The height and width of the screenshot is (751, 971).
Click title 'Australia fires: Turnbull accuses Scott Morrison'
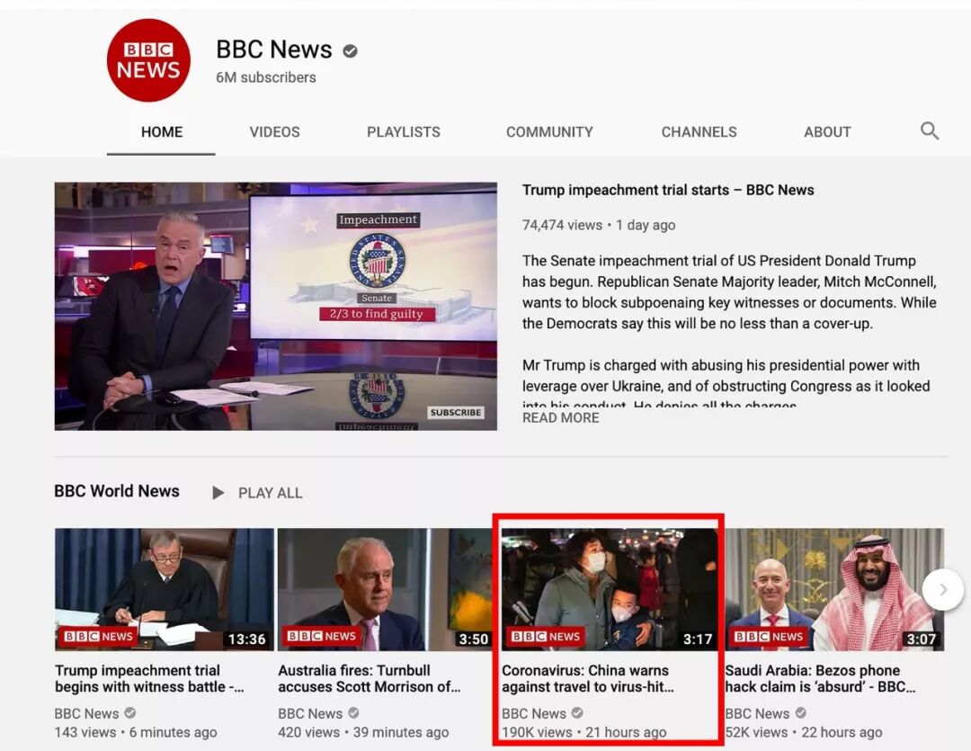pyautogui.click(x=370, y=678)
